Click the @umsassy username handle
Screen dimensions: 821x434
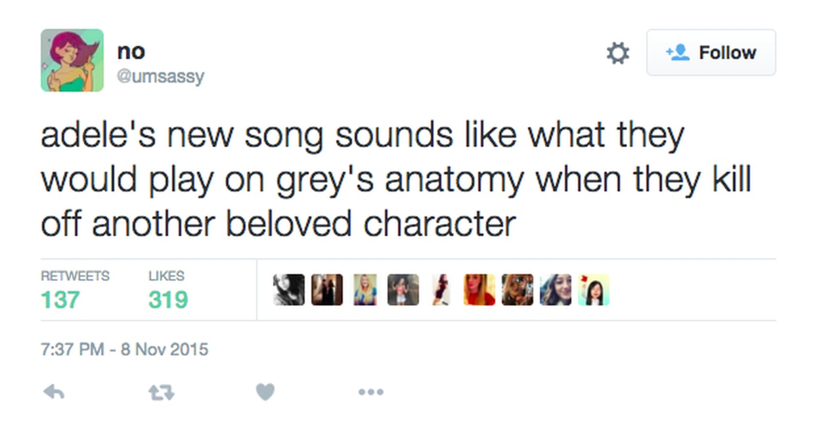click(160, 77)
